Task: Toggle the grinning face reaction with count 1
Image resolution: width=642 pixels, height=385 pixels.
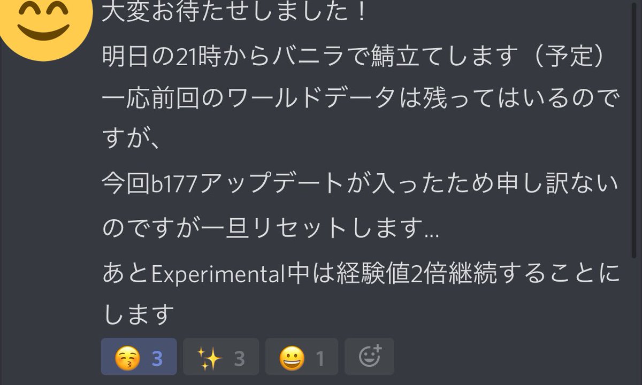Action: (302, 357)
